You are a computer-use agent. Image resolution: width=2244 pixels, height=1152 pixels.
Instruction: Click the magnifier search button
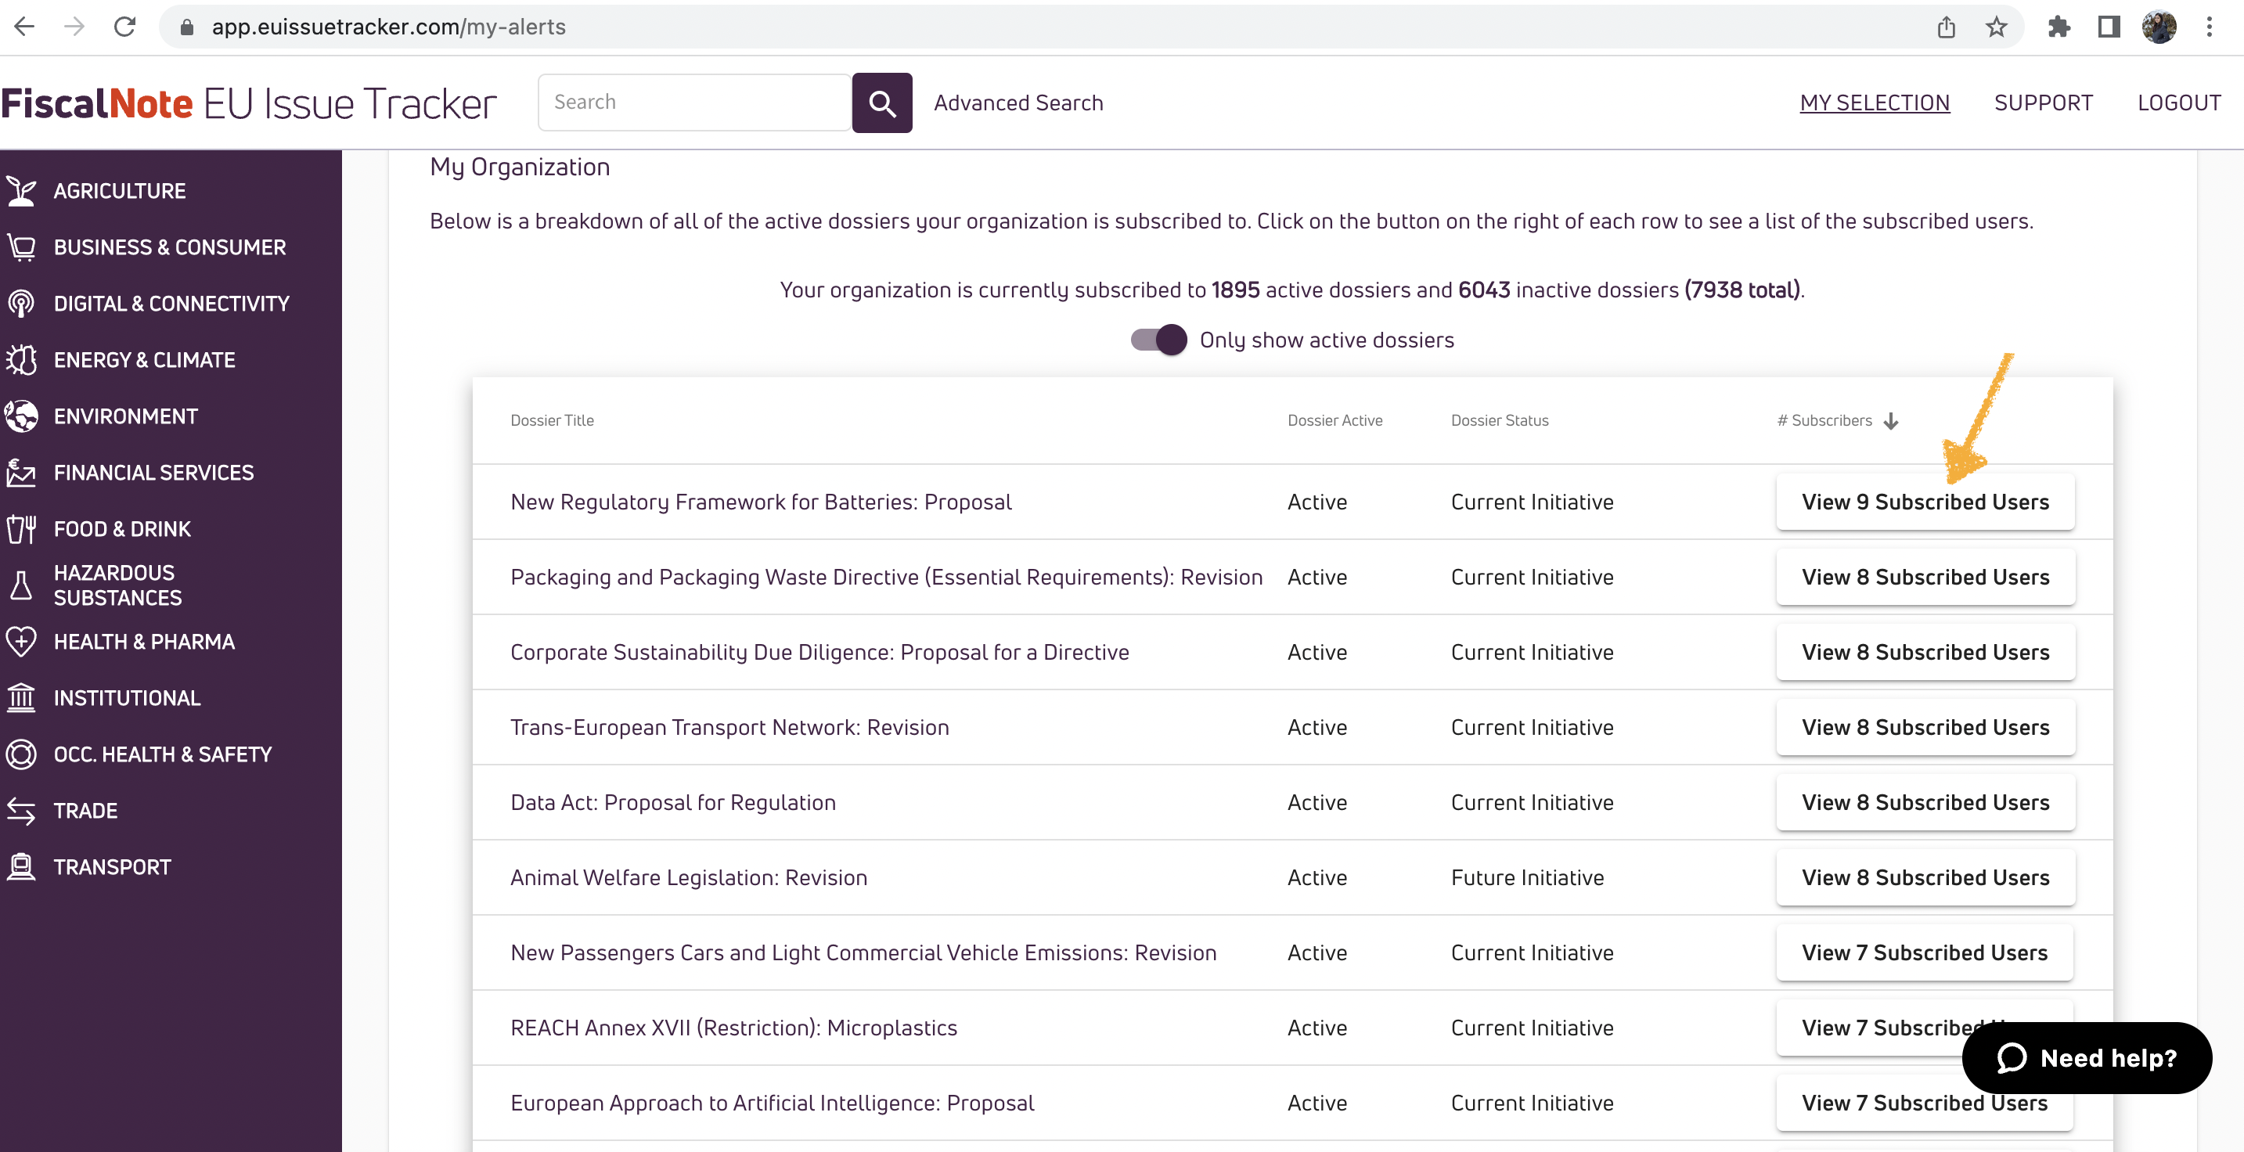[x=881, y=103]
